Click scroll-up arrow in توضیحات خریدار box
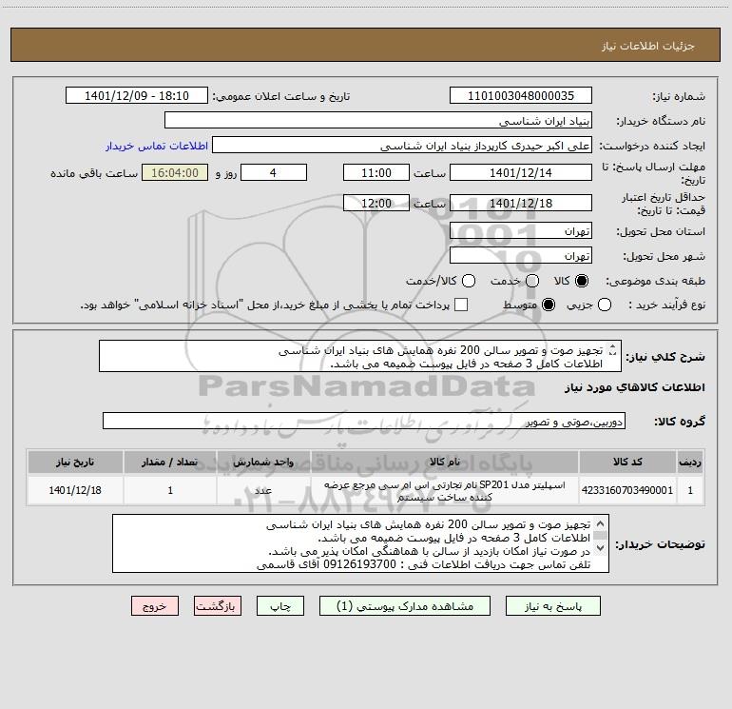 point(601,524)
